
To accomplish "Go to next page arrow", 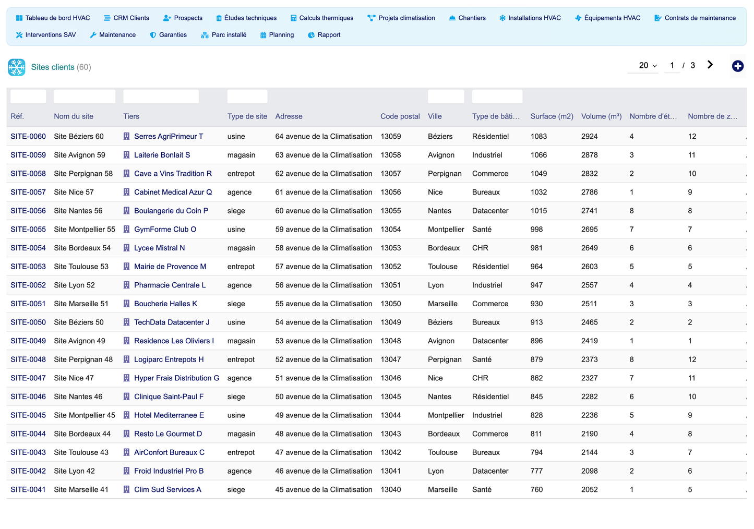I will click(x=710, y=65).
